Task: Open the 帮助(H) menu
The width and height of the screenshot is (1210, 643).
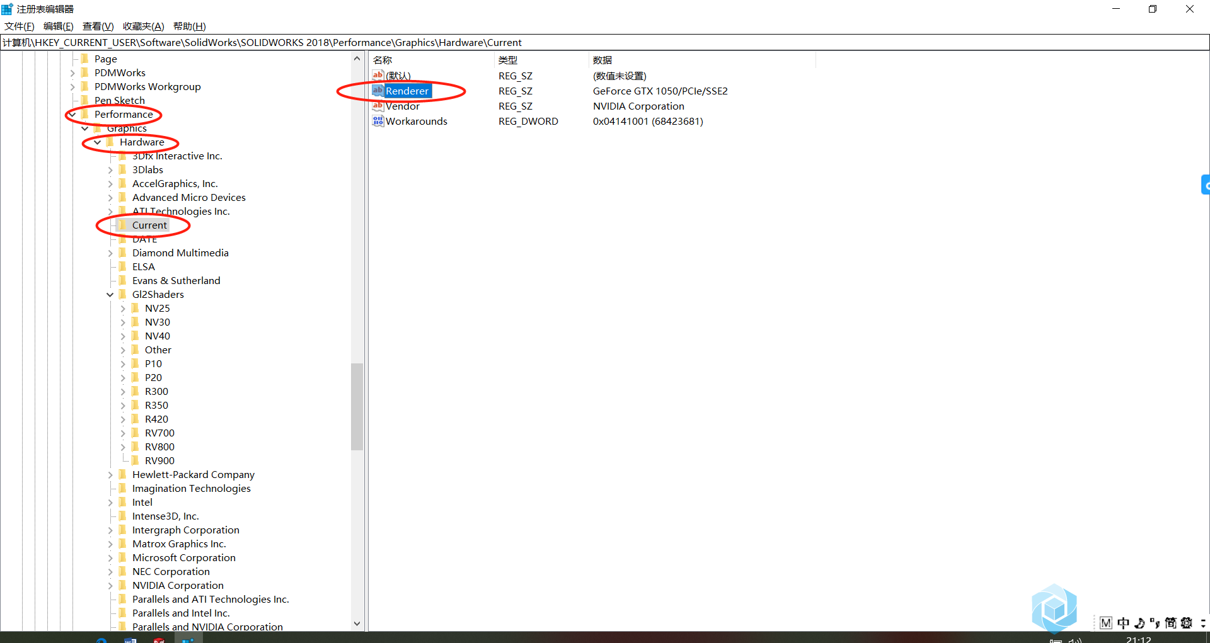Action: pyautogui.click(x=190, y=26)
